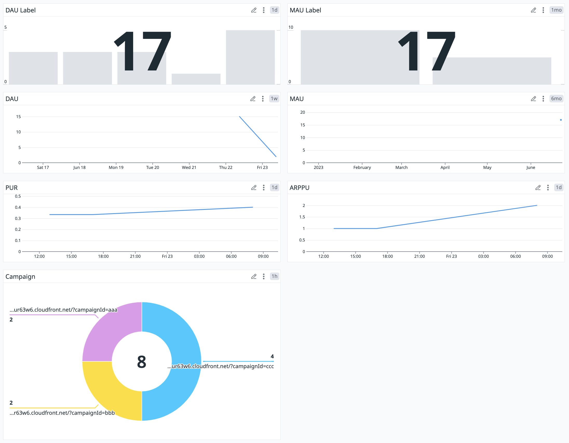569x443 pixels.
Task: Click the Campaign widget edit pencil icon
Action: (x=254, y=276)
